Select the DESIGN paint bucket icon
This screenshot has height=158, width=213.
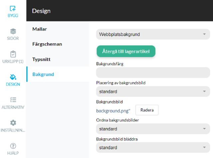pyautogui.click(x=13, y=77)
